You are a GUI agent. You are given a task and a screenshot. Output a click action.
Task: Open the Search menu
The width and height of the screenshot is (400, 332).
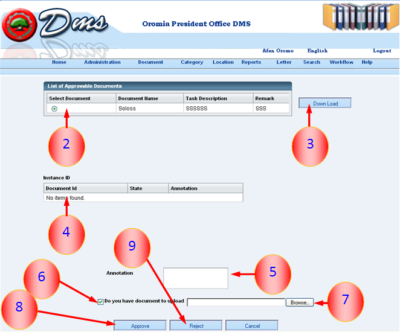coord(312,62)
